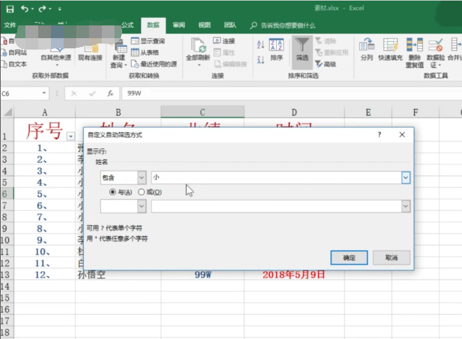Click the 取消 button in the dialog
The width and height of the screenshot is (462, 339).
click(391, 258)
